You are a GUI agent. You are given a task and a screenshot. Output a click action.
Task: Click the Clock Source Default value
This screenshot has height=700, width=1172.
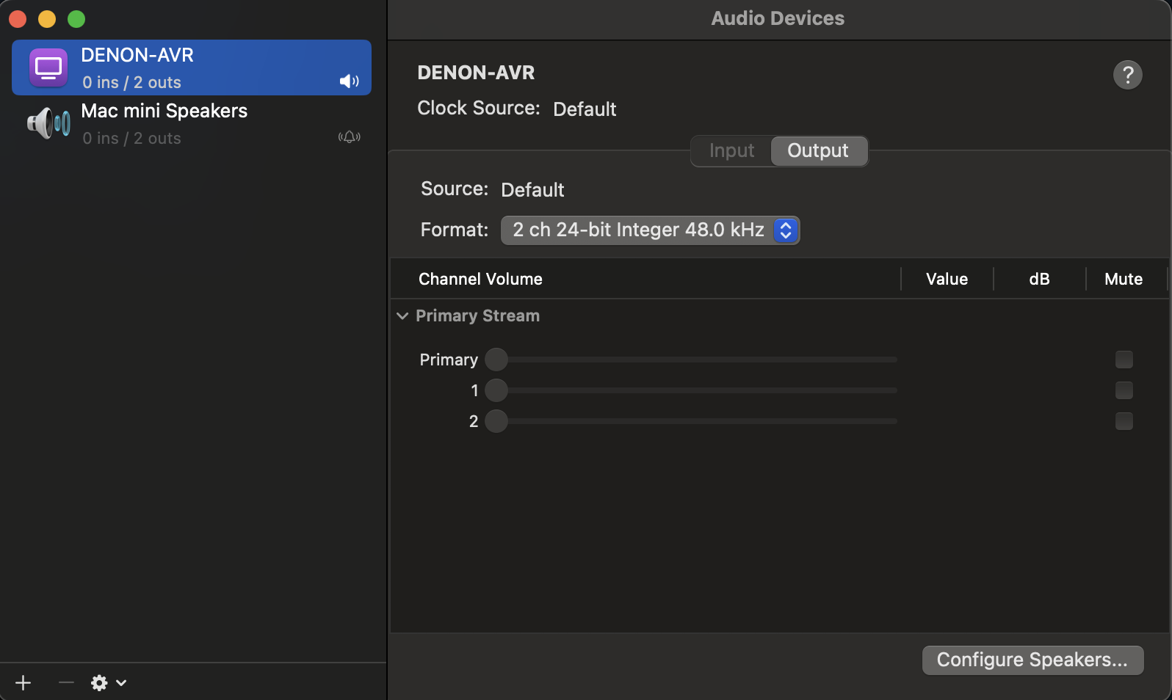tap(585, 109)
